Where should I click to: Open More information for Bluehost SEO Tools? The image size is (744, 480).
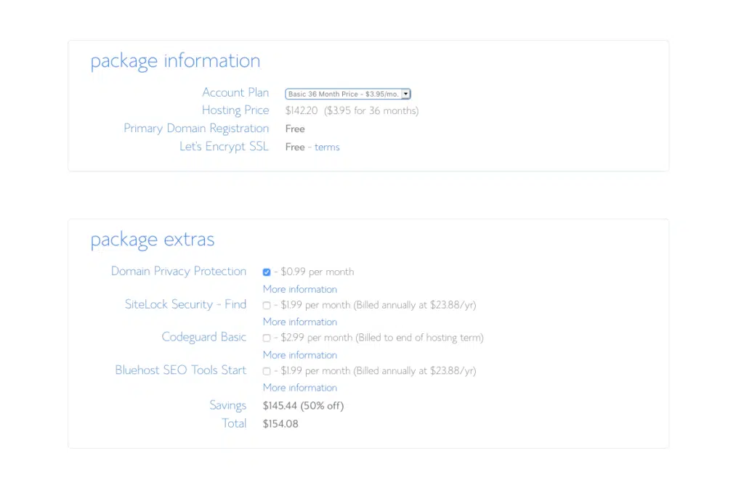(299, 388)
